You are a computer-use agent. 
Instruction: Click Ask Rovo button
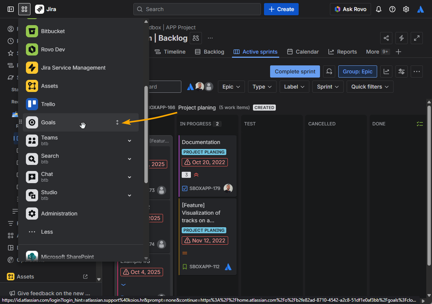click(350, 9)
